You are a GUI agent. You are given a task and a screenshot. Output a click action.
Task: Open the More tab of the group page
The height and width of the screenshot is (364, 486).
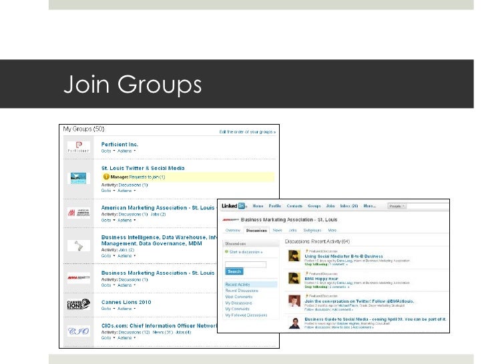pos(332,230)
